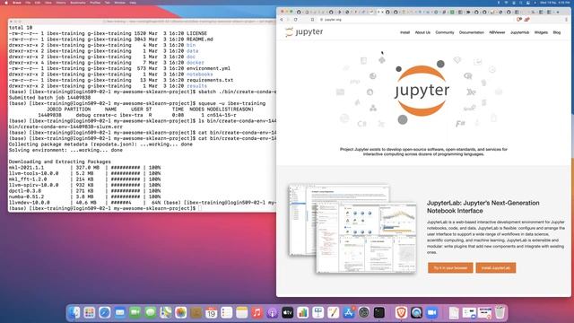The height and width of the screenshot is (323, 574).
Task: Open the Trash in the dock
Action: click(500, 313)
